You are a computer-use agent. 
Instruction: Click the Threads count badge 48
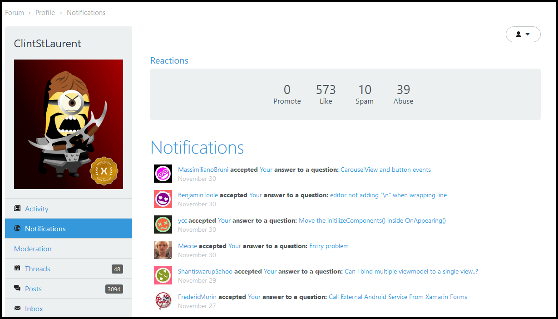tap(117, 269)
